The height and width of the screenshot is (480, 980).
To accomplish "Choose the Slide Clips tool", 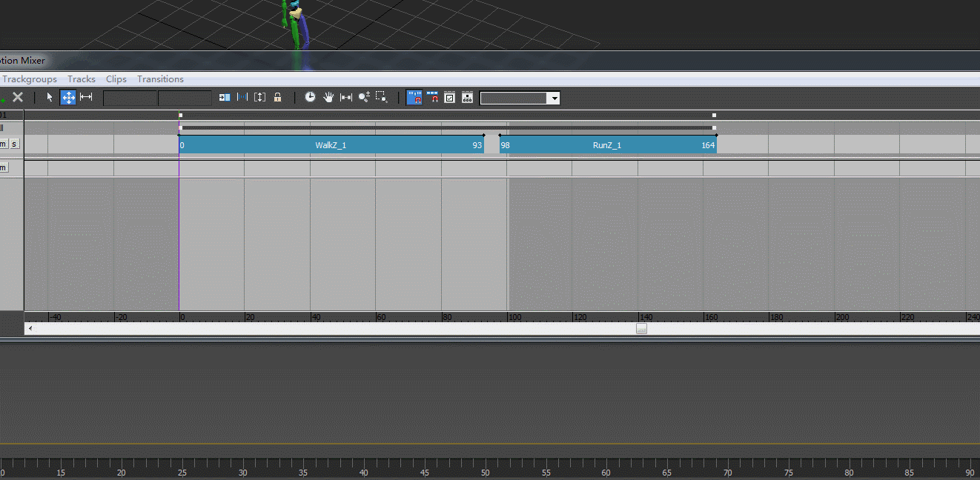I will (x=86, y=97).
